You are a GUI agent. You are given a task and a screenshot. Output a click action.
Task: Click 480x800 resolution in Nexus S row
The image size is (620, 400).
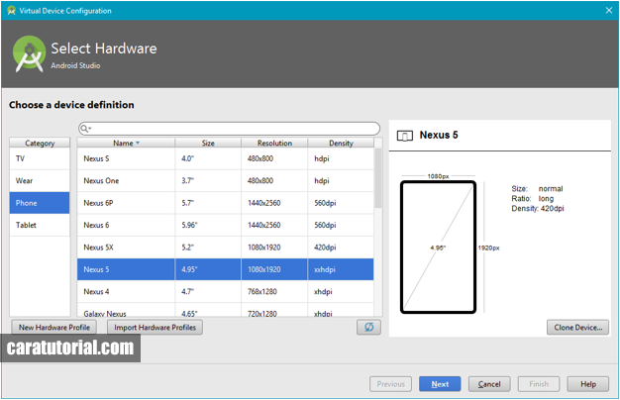tap(274, 158)
